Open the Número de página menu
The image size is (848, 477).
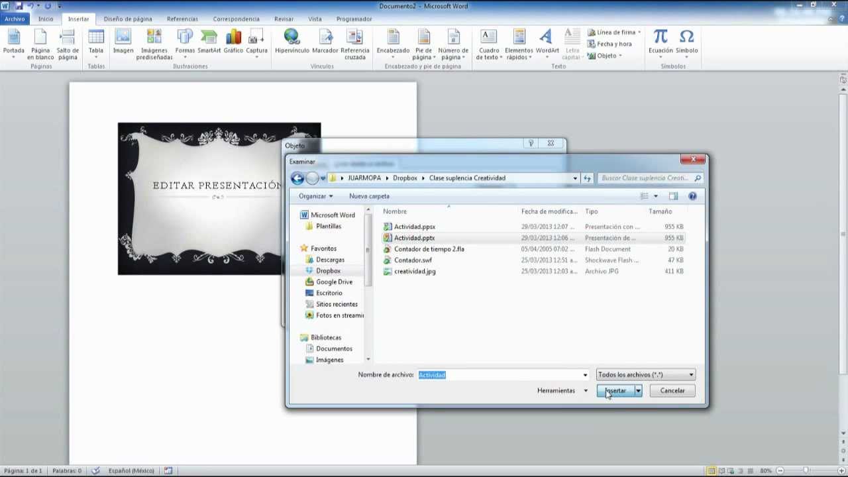453,44
